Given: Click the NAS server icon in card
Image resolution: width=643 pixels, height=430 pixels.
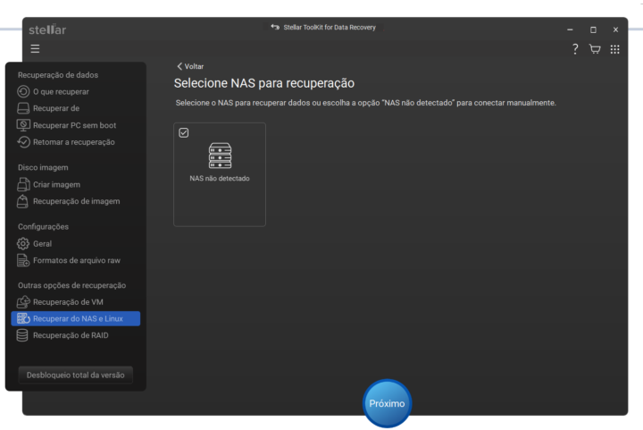Looking at the screenshot, I should [220, 156].
